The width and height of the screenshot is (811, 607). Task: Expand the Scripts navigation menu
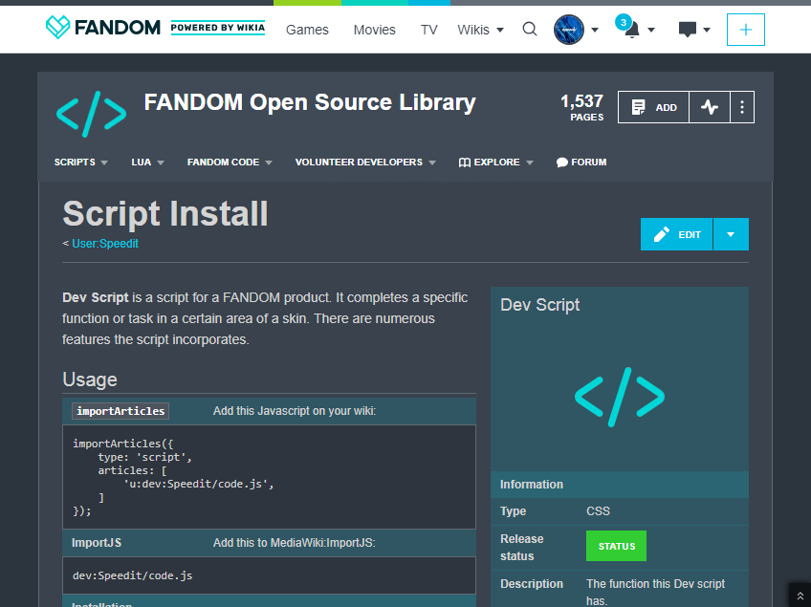pyautogui.click(x=80, y=163)
